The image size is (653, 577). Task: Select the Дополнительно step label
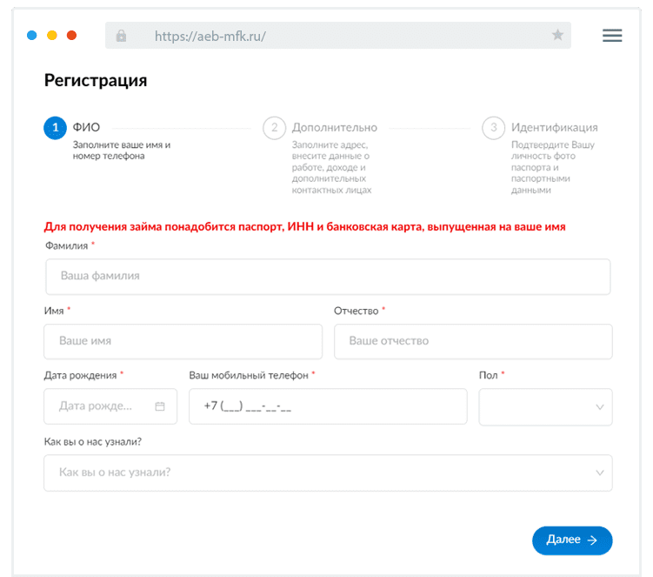334,128
